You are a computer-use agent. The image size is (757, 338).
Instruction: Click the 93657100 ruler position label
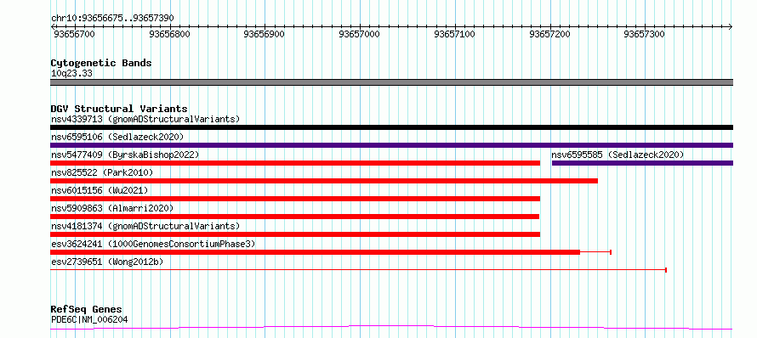pos(454,34)
